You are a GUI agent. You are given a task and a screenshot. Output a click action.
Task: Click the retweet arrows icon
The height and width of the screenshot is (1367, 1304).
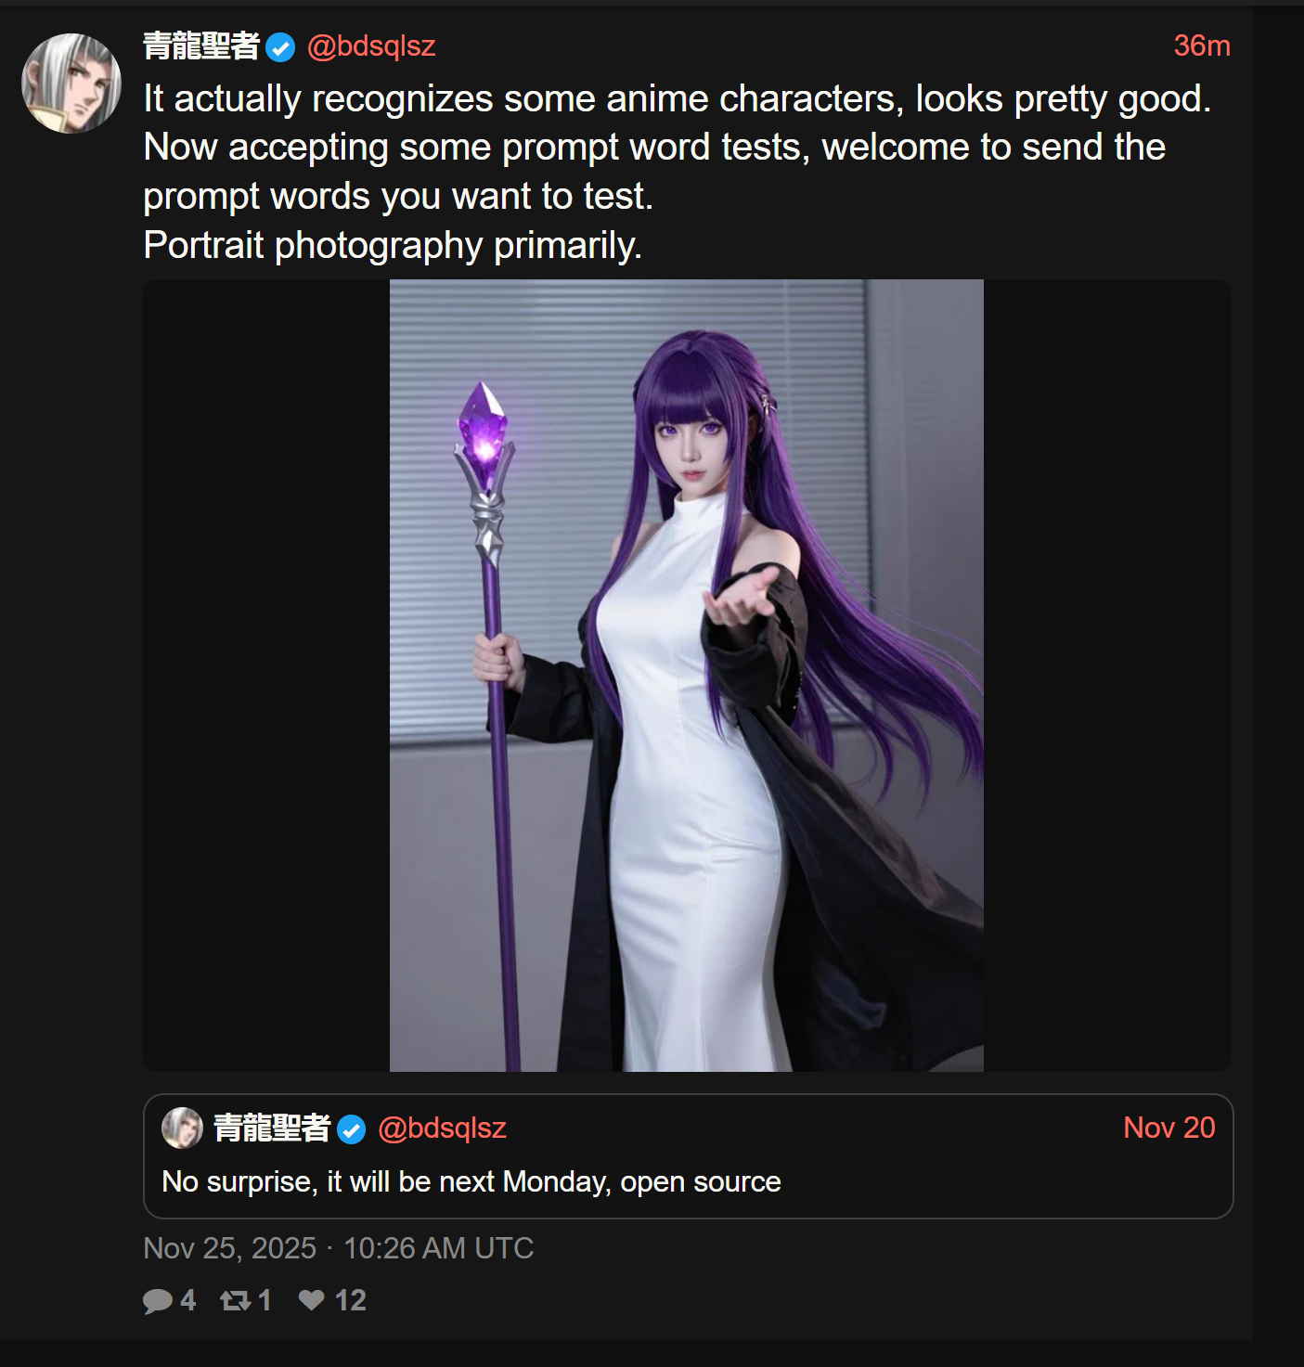(235, 1301)
